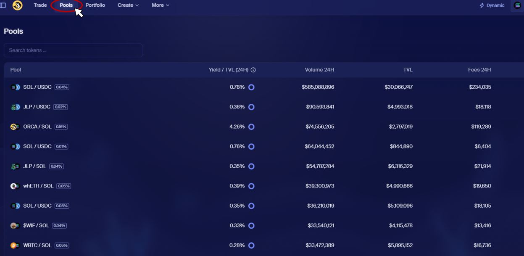Image resolution: width=524 pixels, height=256 pixels.
Task: Click the Orca logo icon
Action: point(17,5)
